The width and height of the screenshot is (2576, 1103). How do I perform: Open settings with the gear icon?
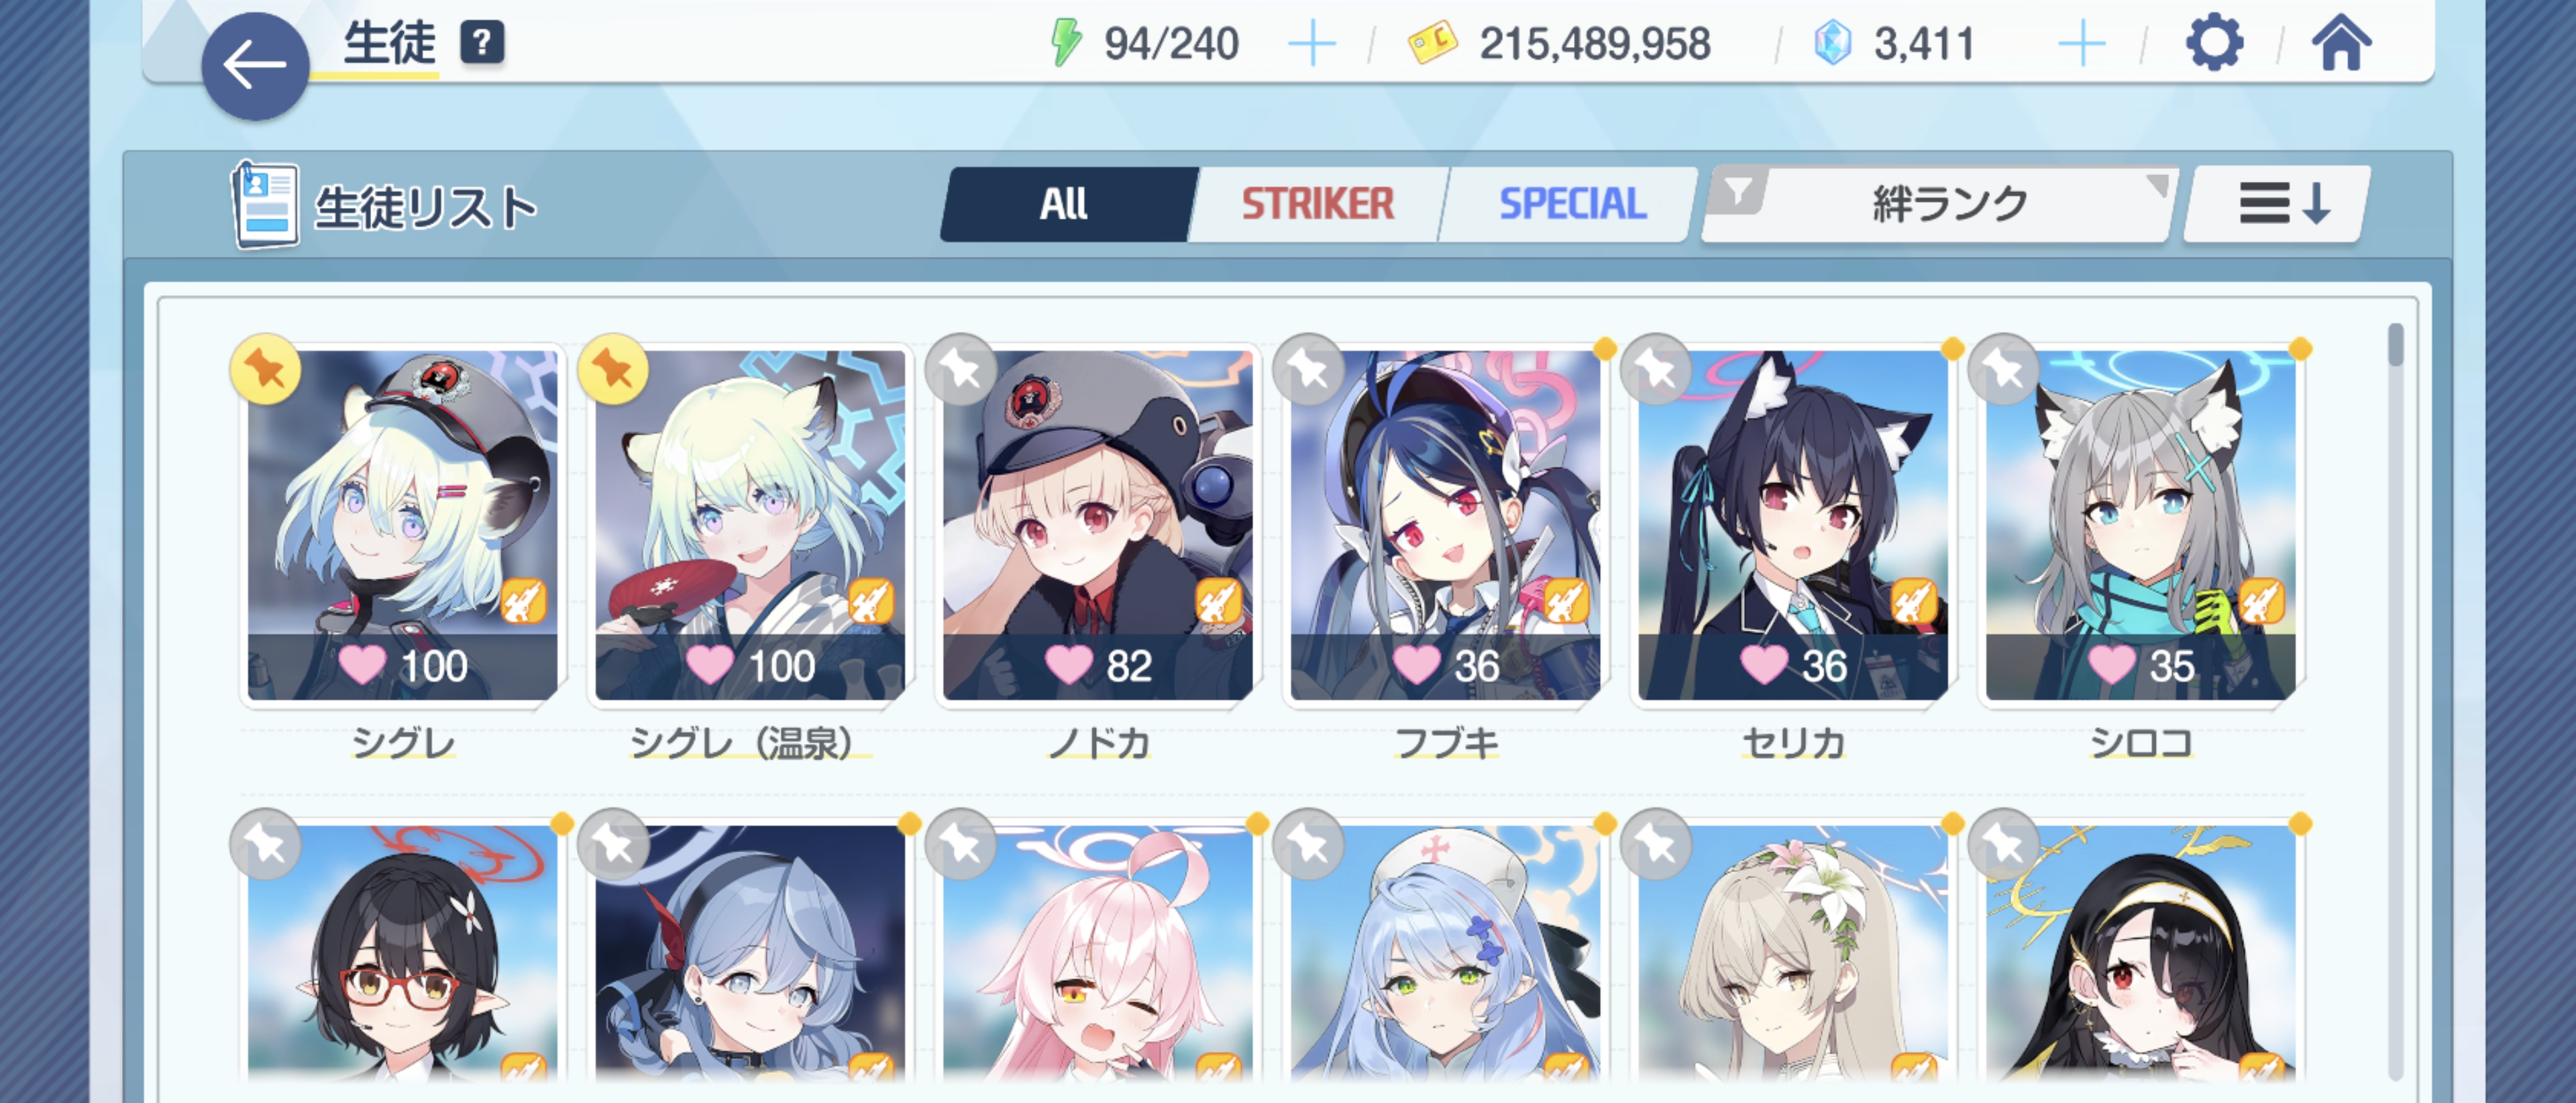coord(2214,42)
